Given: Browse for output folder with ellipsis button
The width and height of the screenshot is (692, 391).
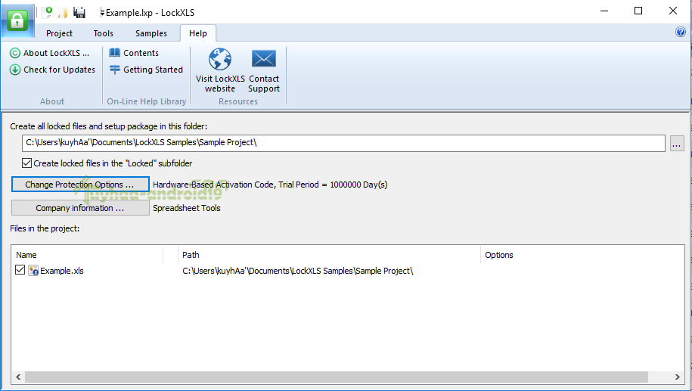Looking at the screenshot, I should 677,143.
